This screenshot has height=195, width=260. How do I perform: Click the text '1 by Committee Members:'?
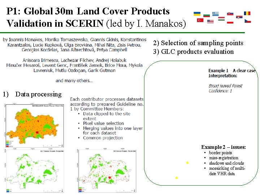point(97,109)
